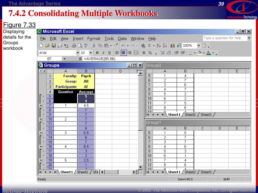Image resolution: width=258 pixels, height=193 pixels.
Task: Collapse the outline group at row 10
Action: 41,119
